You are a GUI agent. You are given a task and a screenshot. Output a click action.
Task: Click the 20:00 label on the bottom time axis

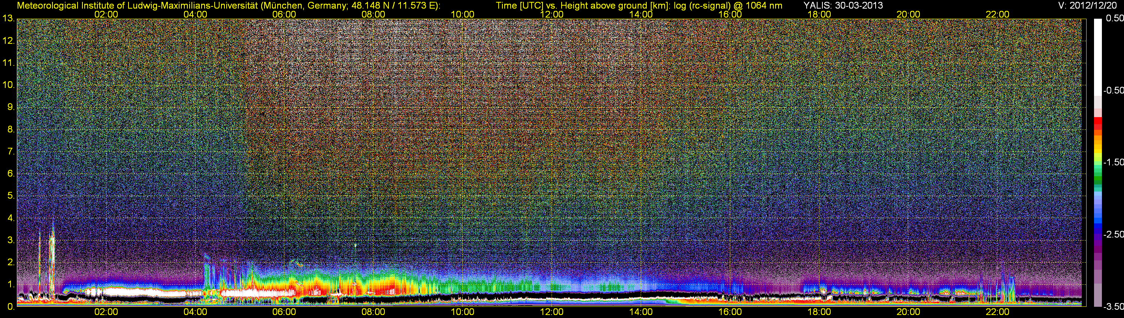point(908,312)
